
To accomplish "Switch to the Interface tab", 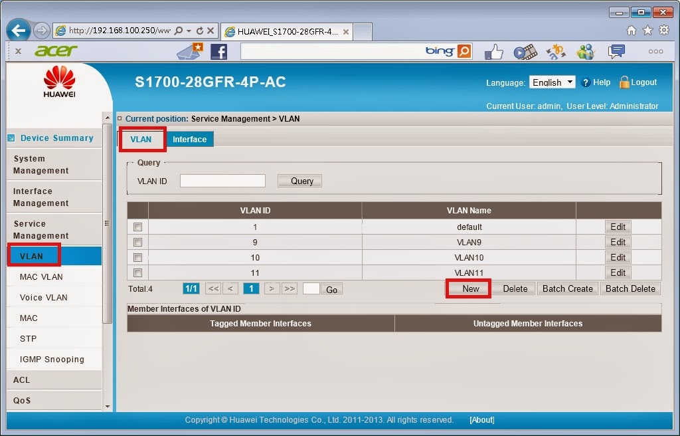I will [x=190, y=139].
